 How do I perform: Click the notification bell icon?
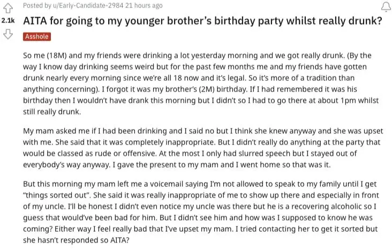(386, 7)
